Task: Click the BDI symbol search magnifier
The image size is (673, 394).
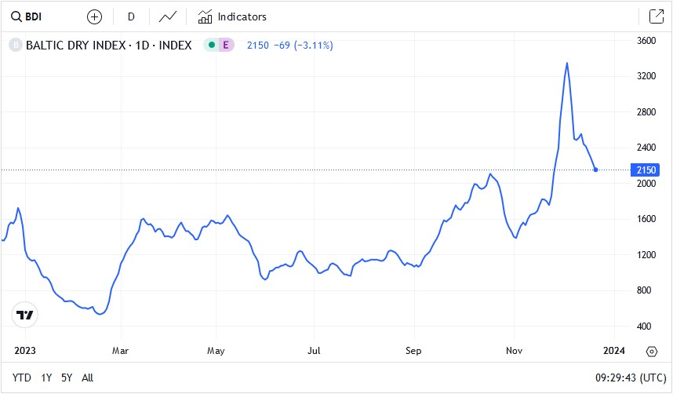Action: pos(16,16)
